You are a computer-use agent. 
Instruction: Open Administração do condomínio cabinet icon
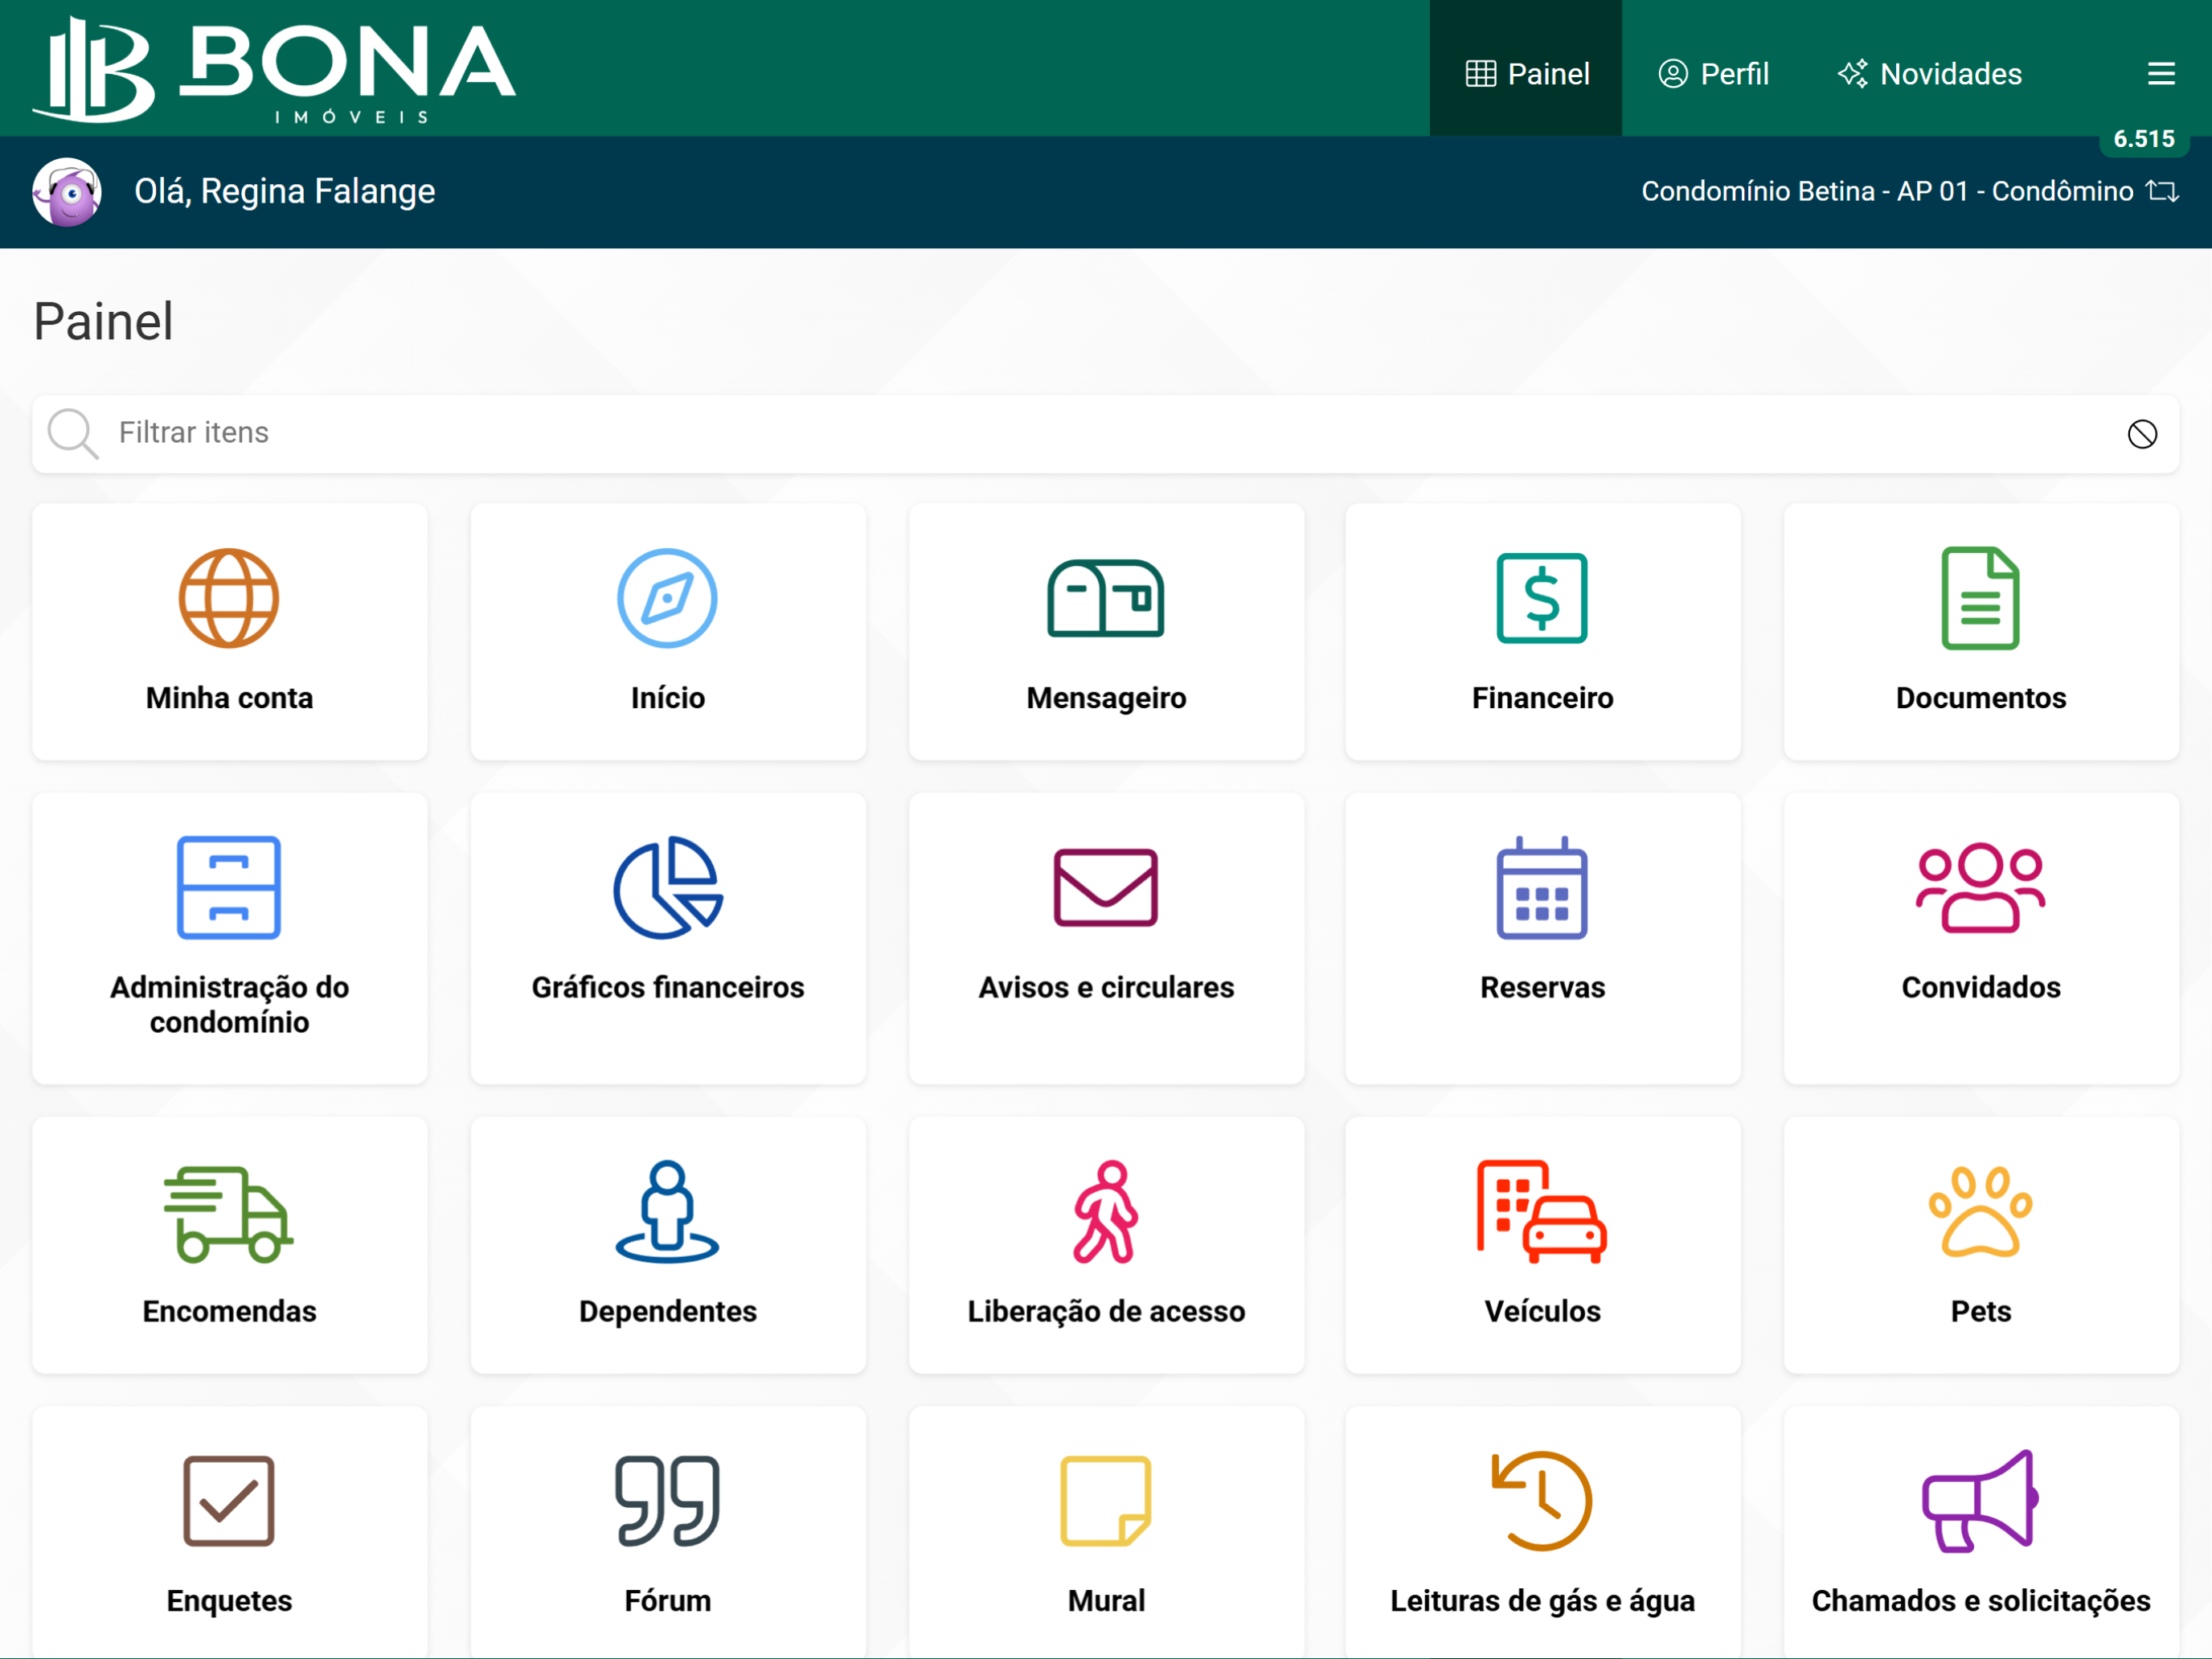tap(229, 887)
